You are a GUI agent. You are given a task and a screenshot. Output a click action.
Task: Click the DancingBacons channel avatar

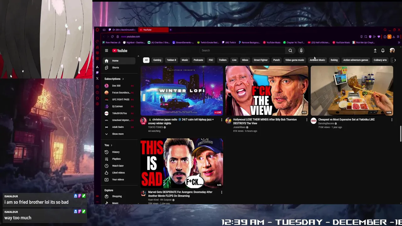click(x=313, y=121)
